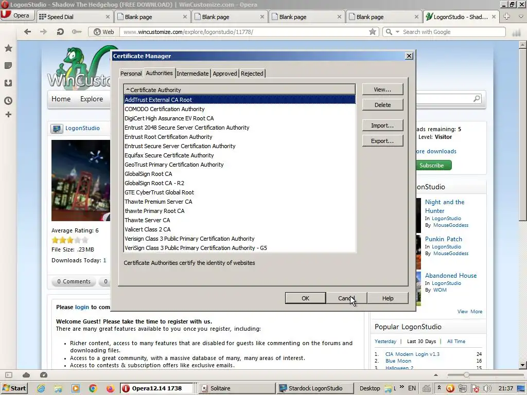Select Entrust 2048 Secure Server Certification Authority
Image resolution: width=527 pixels, height=395 pixels.
pyautogui.click(x=240, y=128)
